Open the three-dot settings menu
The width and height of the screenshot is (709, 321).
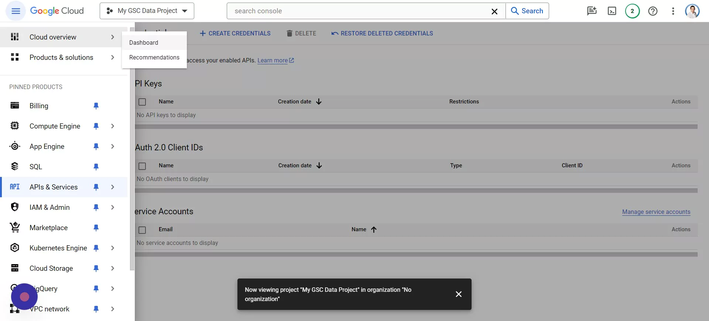click(x=673, y=11)
